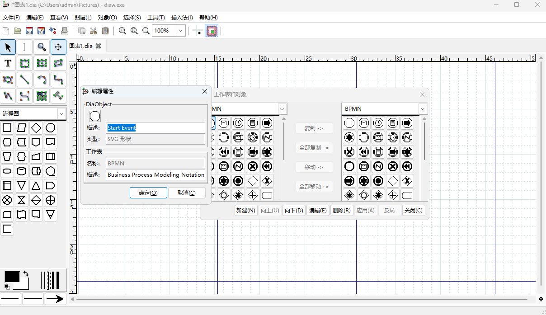Image resolution: width=546 pixels, height=315 pixels.
Task: Select the Image insert tool
Action: tap(42, 96)
